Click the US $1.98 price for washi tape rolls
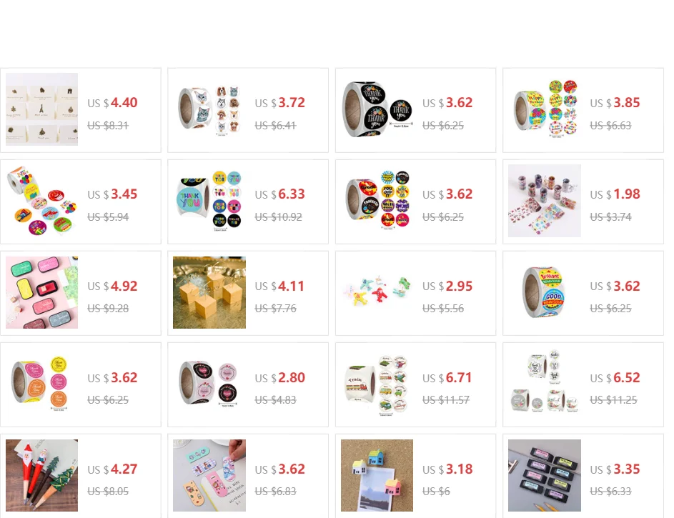The height and width of the screenshot is (518, 674). point(615,194)
